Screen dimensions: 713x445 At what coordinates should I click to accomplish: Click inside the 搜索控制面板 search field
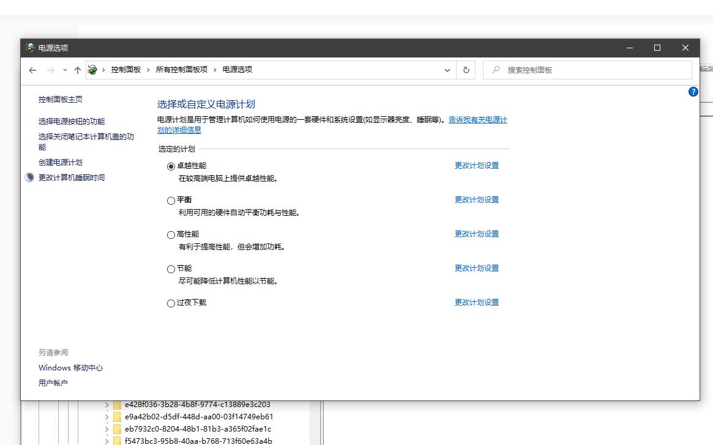(551, 70)
